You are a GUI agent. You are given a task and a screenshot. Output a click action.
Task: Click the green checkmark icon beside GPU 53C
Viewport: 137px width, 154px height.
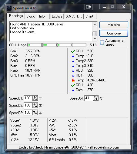[73, 51]
